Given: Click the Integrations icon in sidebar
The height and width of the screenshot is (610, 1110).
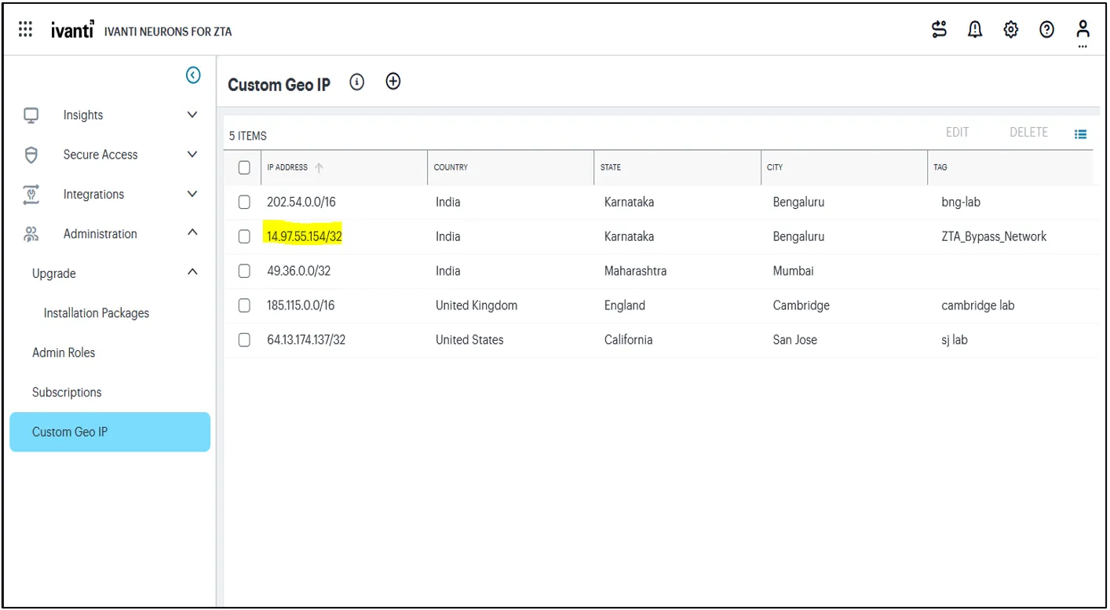Looking at the screenshot, I should pos(31,194).
